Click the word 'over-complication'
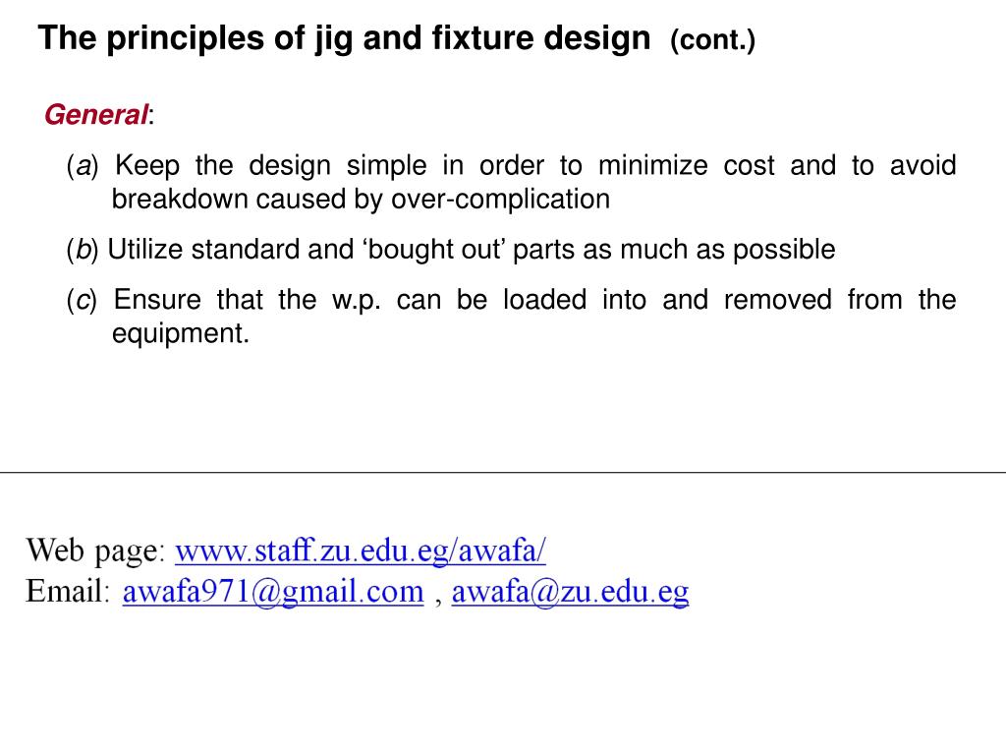The height and width of the screenshot is (755, 1006). tap(500, 200)
